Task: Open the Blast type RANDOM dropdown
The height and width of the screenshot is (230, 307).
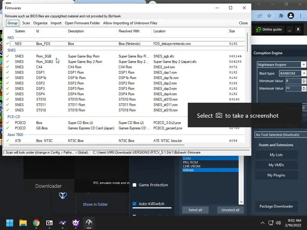Action: (x=304, y=73)
